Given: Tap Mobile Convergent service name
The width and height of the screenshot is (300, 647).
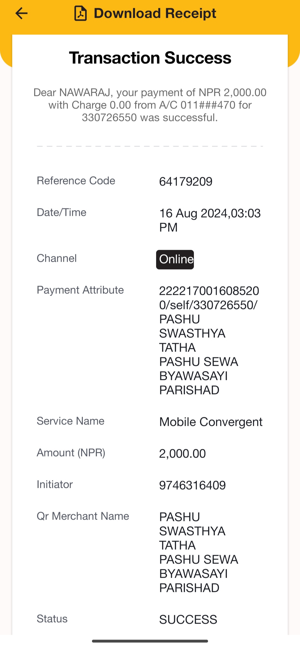Looking at the screenshot, I should (211, 422).
